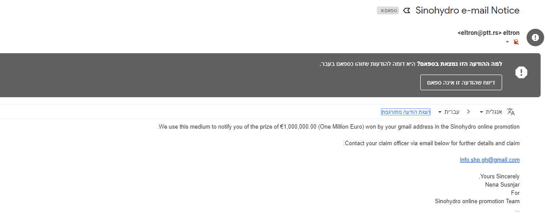Click the importance marker beside the subject
Image resolution: width=545 pixels, height=218 pixels.
tap(407, 10)
